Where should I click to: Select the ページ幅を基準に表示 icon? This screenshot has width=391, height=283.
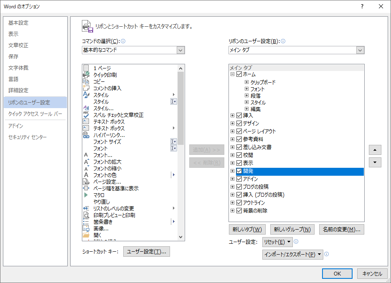[x=86, y=188]
